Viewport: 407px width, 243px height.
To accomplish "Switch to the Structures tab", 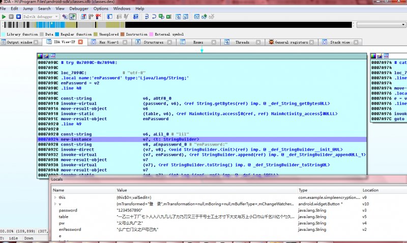I will 154,42.
